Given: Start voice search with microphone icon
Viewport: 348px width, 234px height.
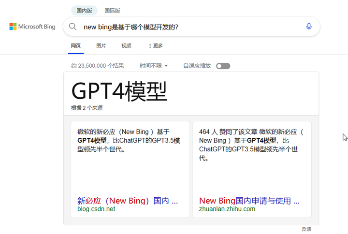Looking at the screenshot, I should tap(309, 27).
